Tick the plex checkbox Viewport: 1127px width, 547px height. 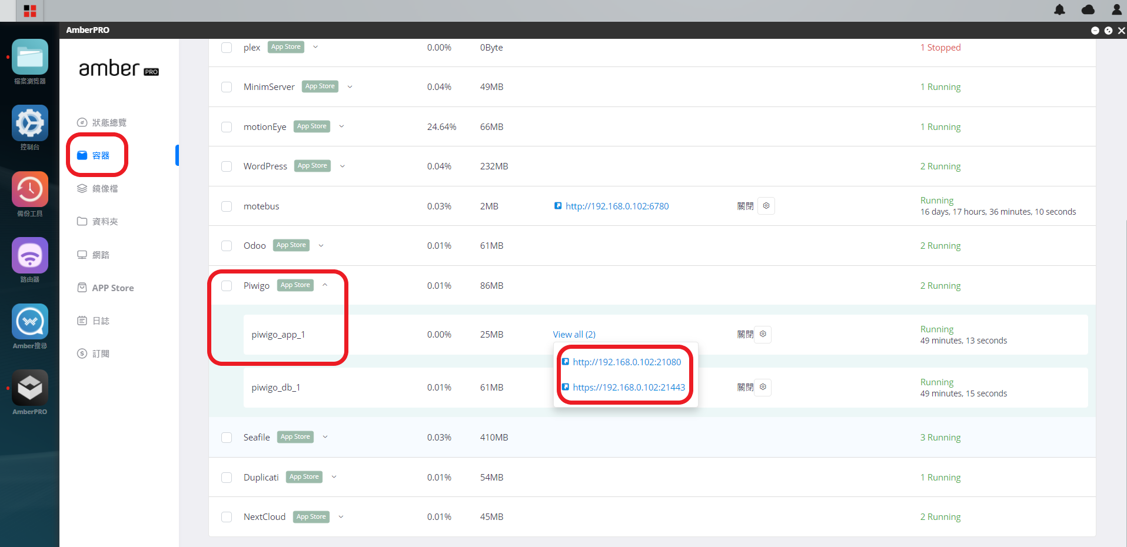[x=227, y=48]
